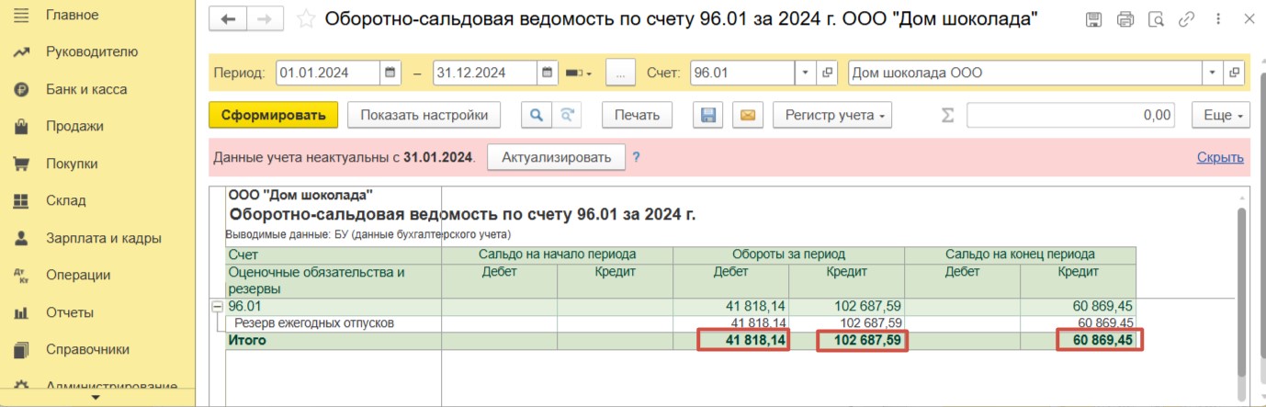Viewport: 1266px width, 407px height.
Task: Go to Банк и касса section
Action: click(x=86, y=89)
